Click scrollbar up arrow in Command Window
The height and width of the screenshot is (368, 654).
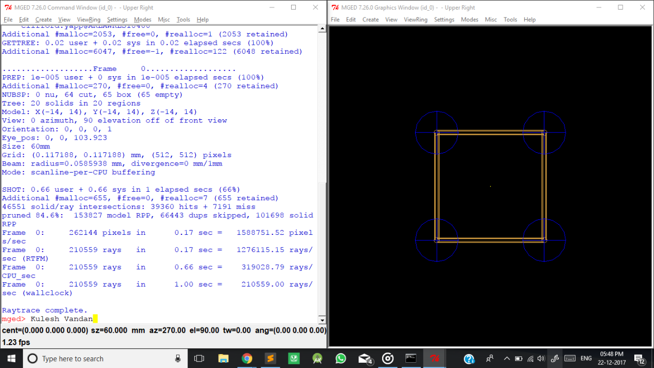click(321, 28)
